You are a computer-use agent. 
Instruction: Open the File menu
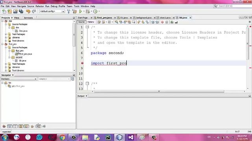2,6
